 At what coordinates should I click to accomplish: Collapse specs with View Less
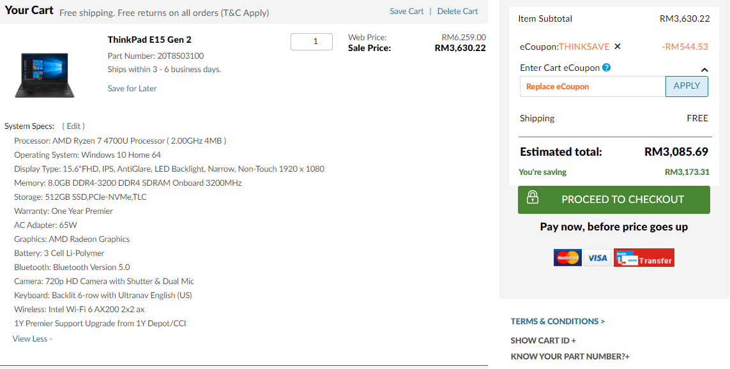(x=32, y=338)
